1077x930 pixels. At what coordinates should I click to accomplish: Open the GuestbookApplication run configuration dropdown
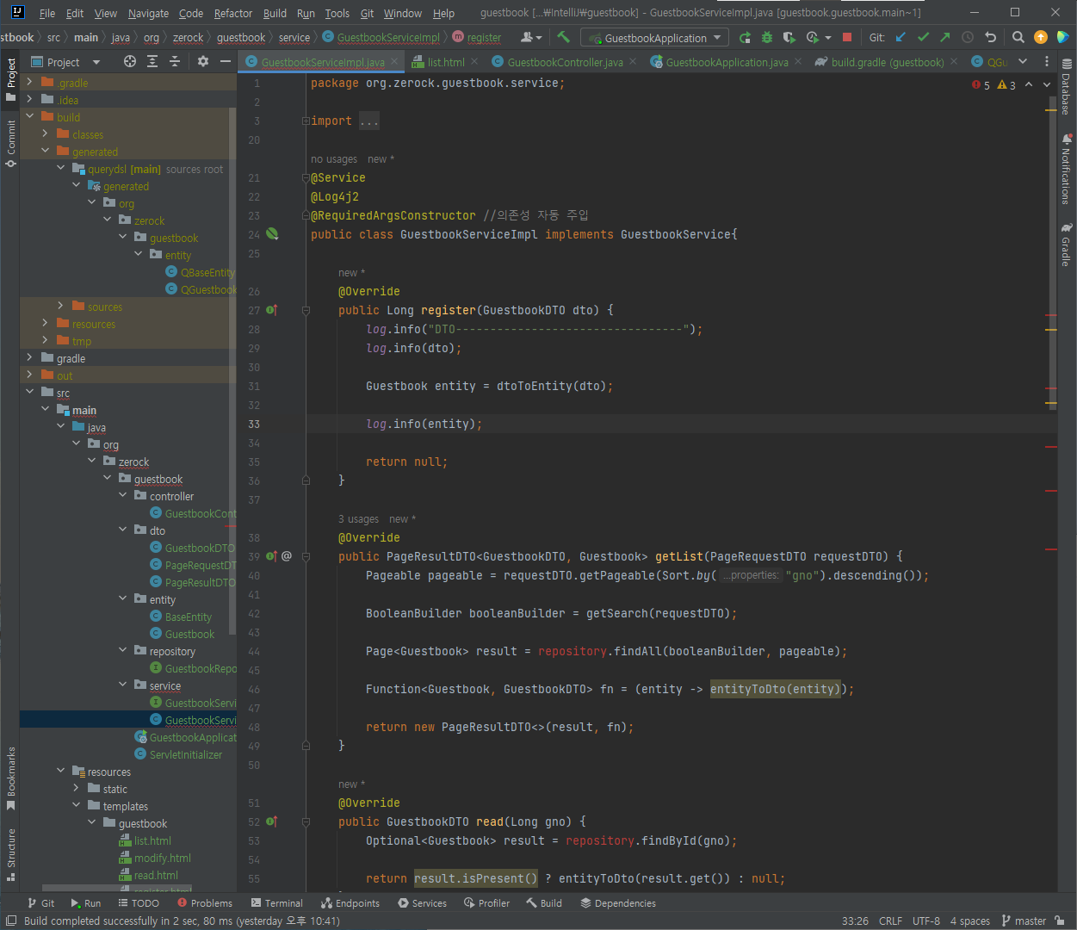(x=654, y=38)
